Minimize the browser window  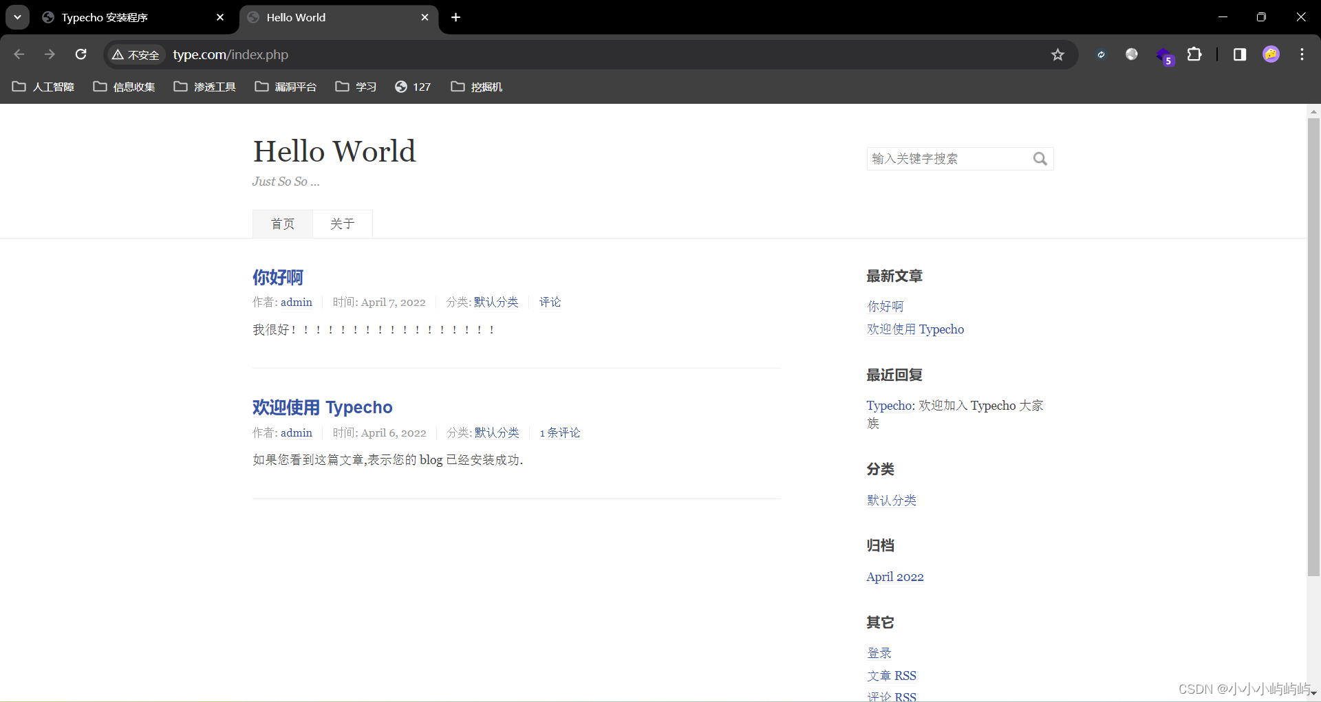tap(1223, 17)
